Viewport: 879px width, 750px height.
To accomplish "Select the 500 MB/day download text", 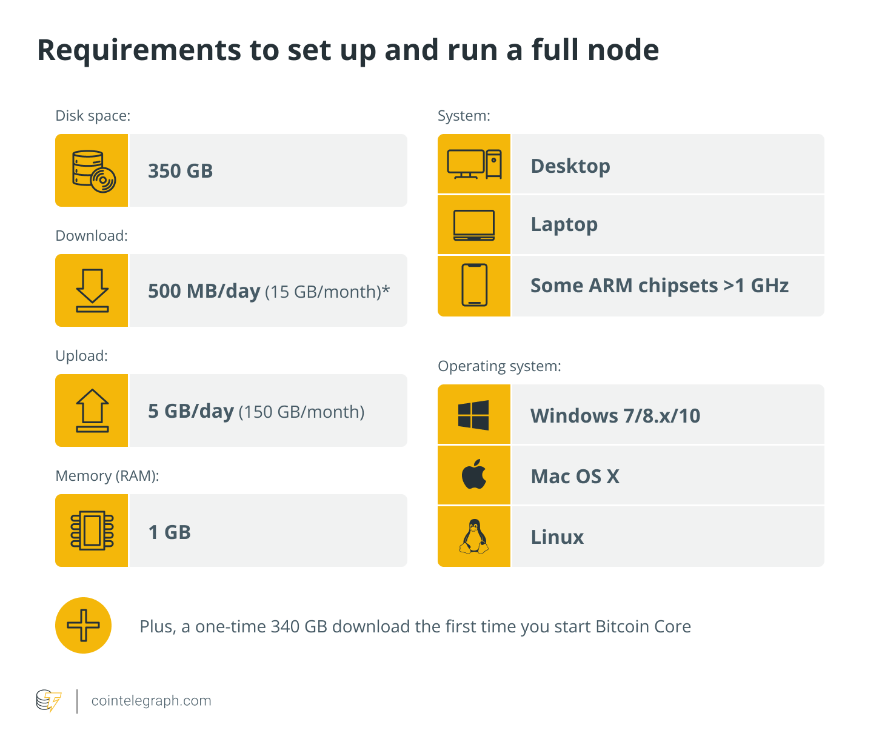I will tap(204, 291).
